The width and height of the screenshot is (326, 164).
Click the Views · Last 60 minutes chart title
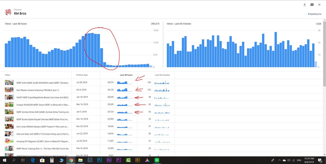pyautogui.click(x=179, y=24)
